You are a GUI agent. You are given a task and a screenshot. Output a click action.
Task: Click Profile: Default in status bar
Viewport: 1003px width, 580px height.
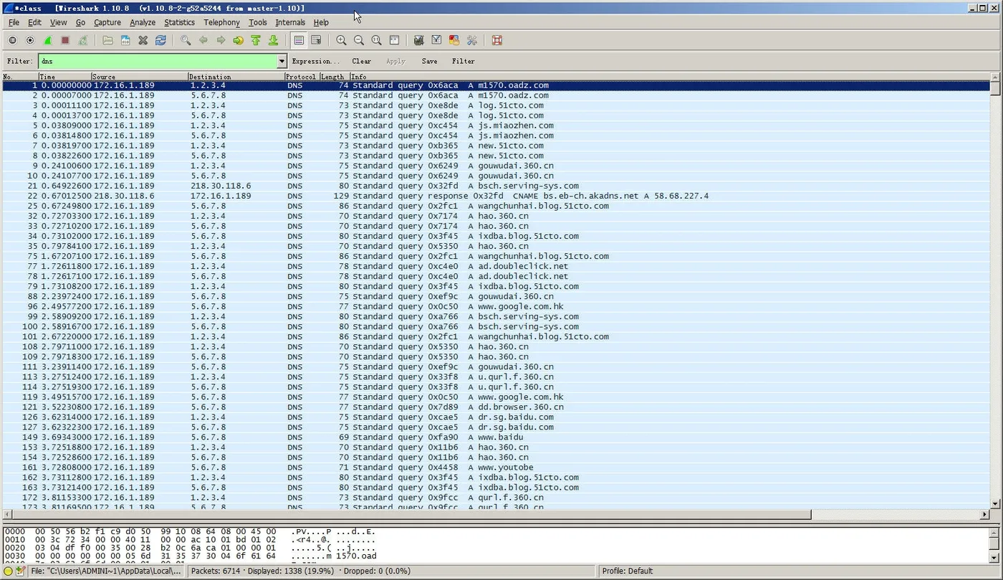(627, 571)
